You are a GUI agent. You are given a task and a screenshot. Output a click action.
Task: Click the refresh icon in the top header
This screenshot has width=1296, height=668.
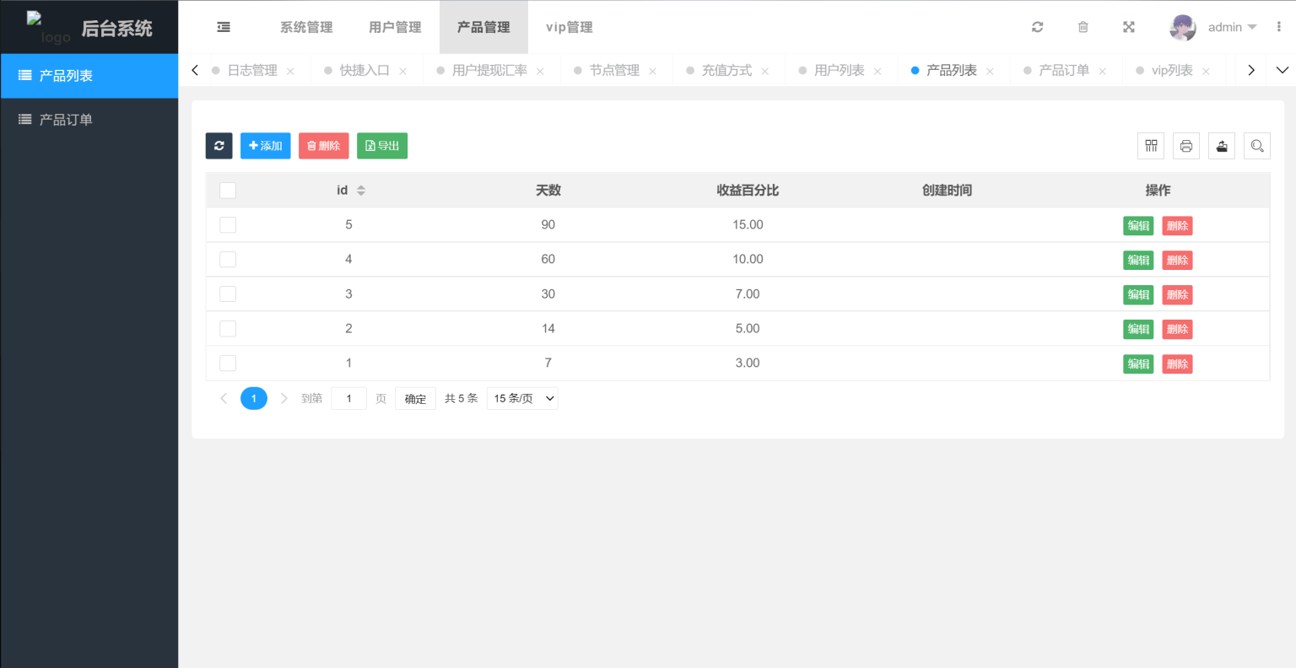coord(1037,26)
